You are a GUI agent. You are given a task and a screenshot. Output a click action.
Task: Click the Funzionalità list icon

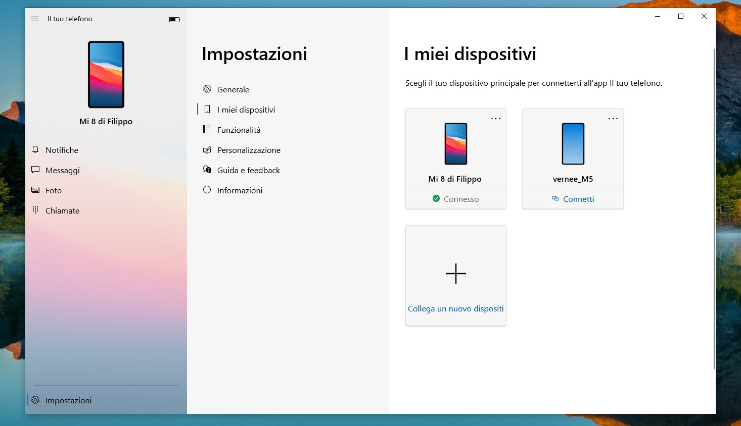pos(207,129)
